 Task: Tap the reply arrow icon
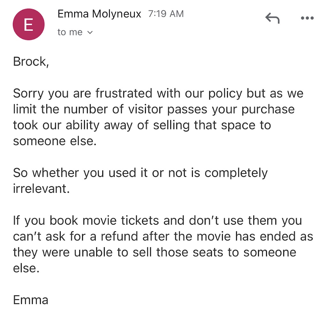[272, 19]
